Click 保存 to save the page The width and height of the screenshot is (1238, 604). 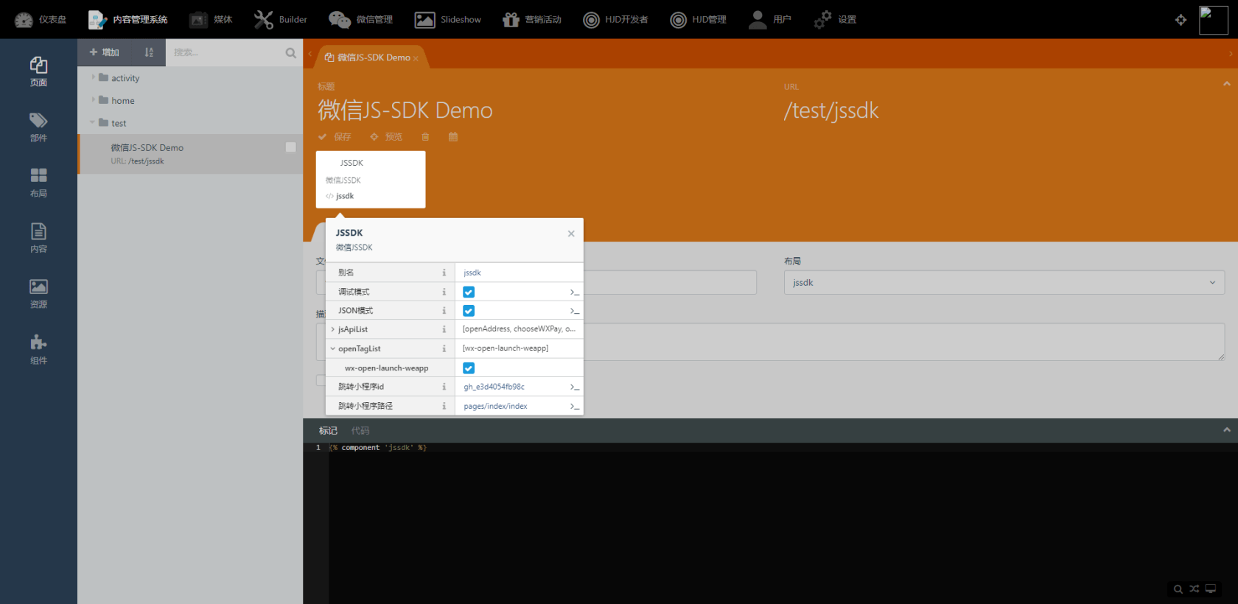tap(335, 137)
